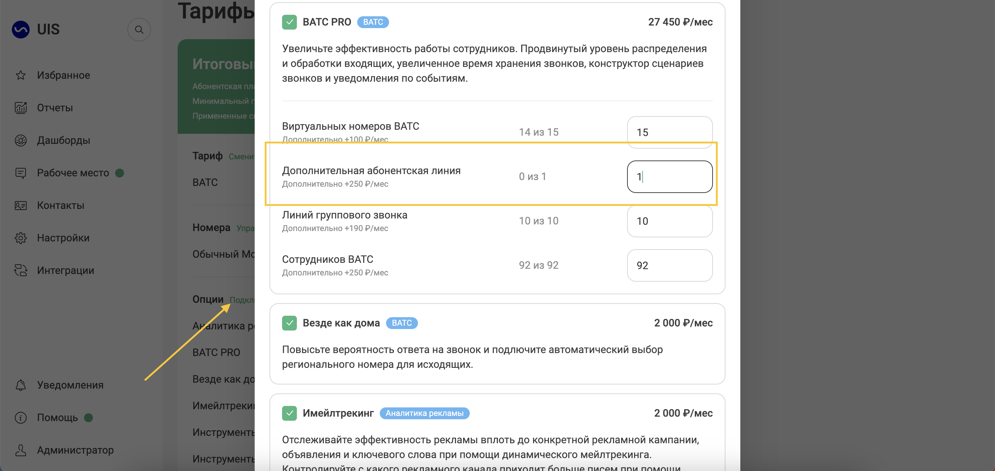This screenshot has width=995, height=471.
Task: Open search via magnifier icon
Action: point(139,30)
